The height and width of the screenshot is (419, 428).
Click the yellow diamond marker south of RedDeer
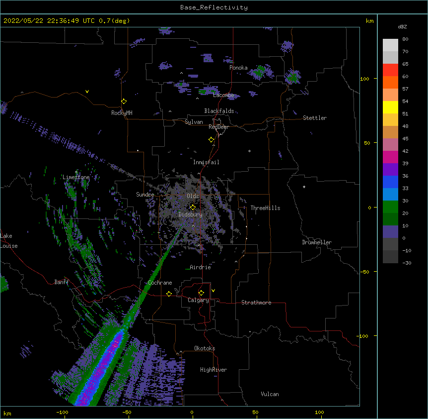(x=212, y=140)
